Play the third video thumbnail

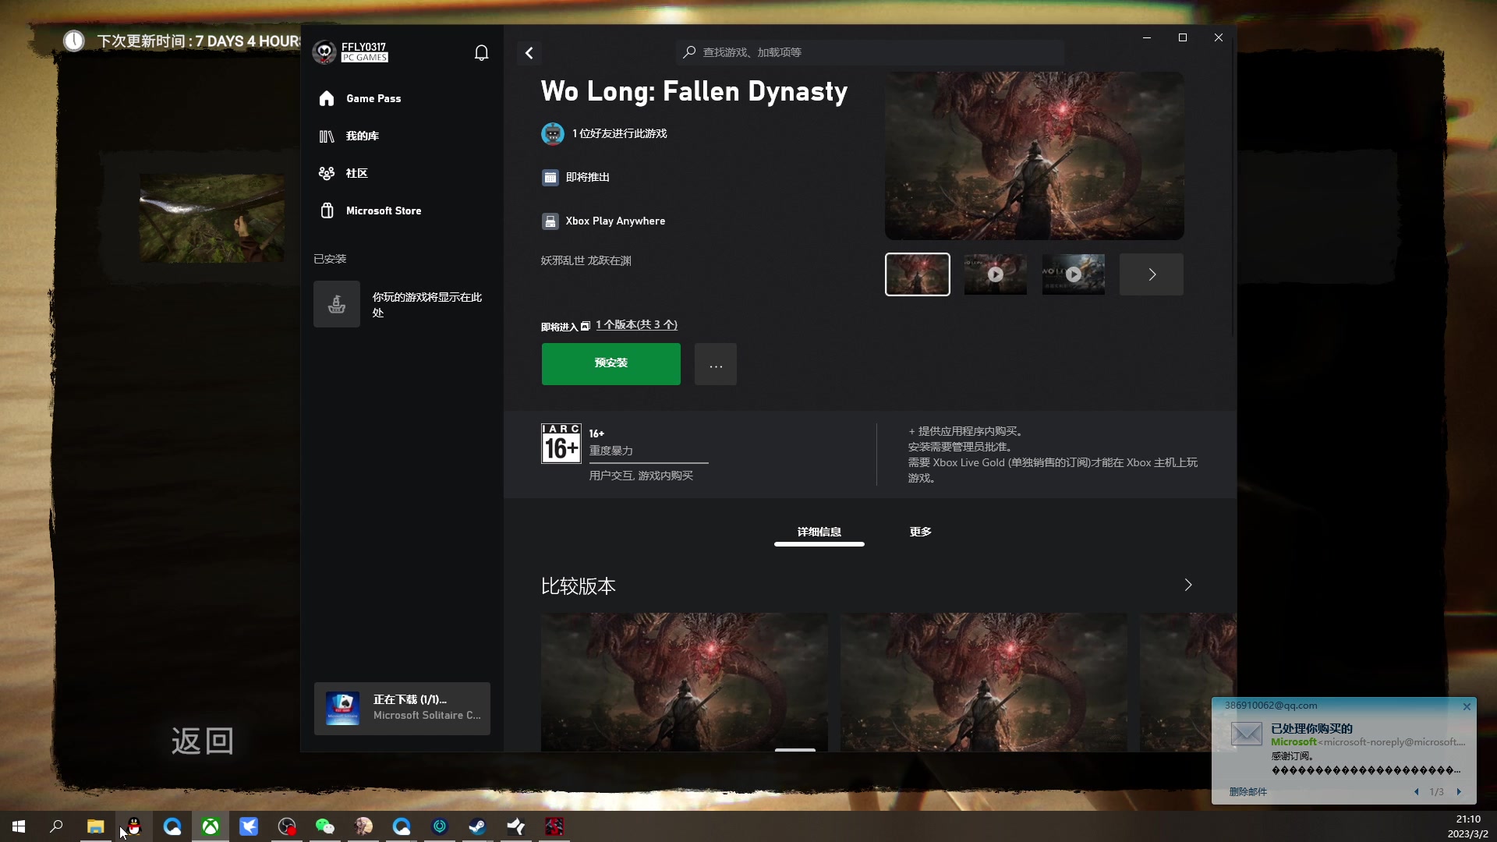tap(1074, 274)
